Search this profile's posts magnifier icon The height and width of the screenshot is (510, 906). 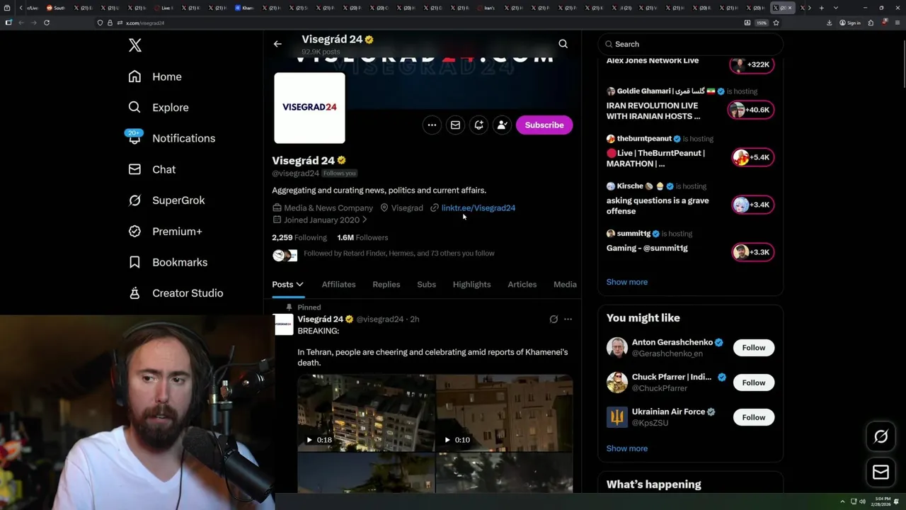pos(563,44)
